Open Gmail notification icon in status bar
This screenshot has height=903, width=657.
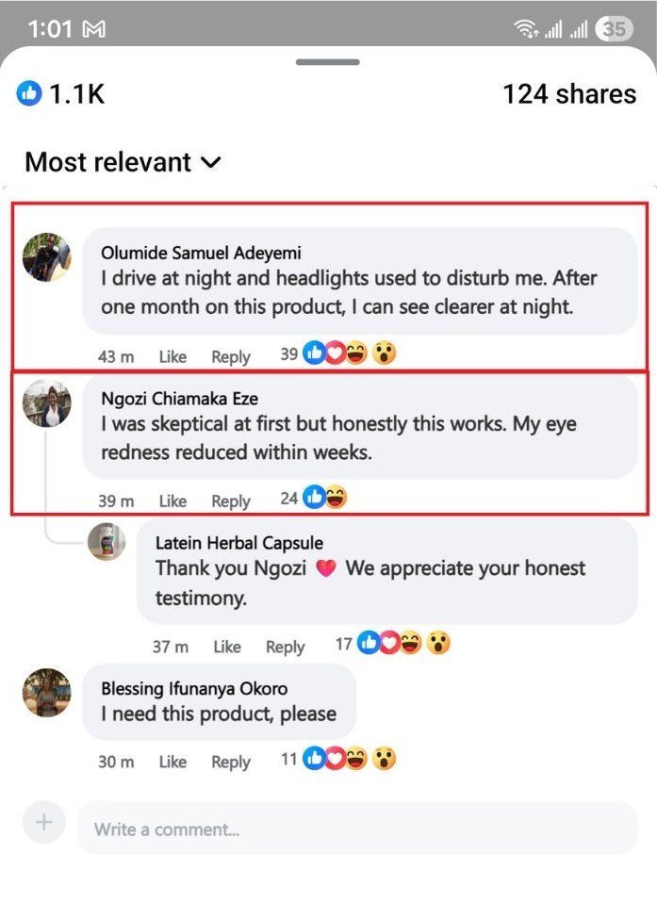tap(94, 29)
